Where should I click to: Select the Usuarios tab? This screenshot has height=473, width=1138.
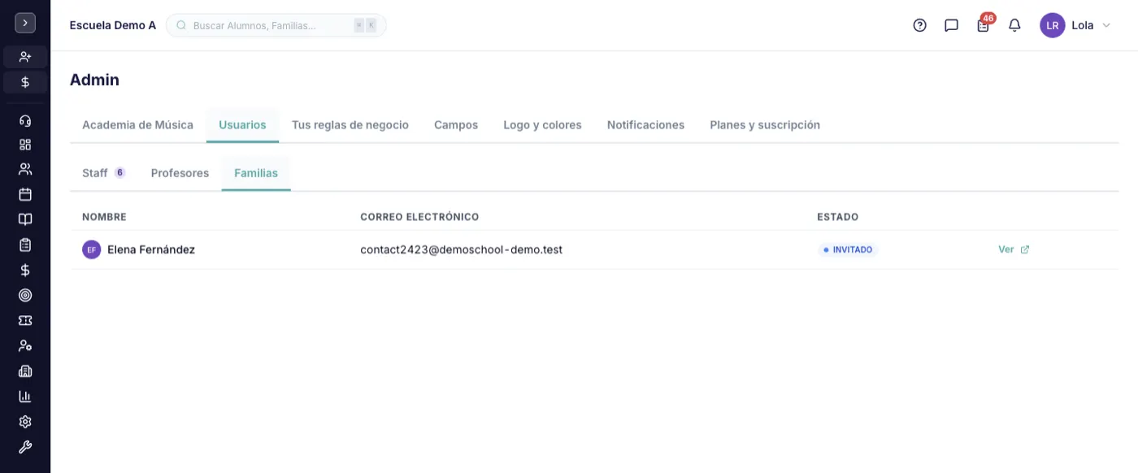coord(242,125)
